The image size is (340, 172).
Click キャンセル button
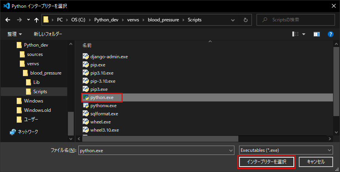click(x=316, y=162)
